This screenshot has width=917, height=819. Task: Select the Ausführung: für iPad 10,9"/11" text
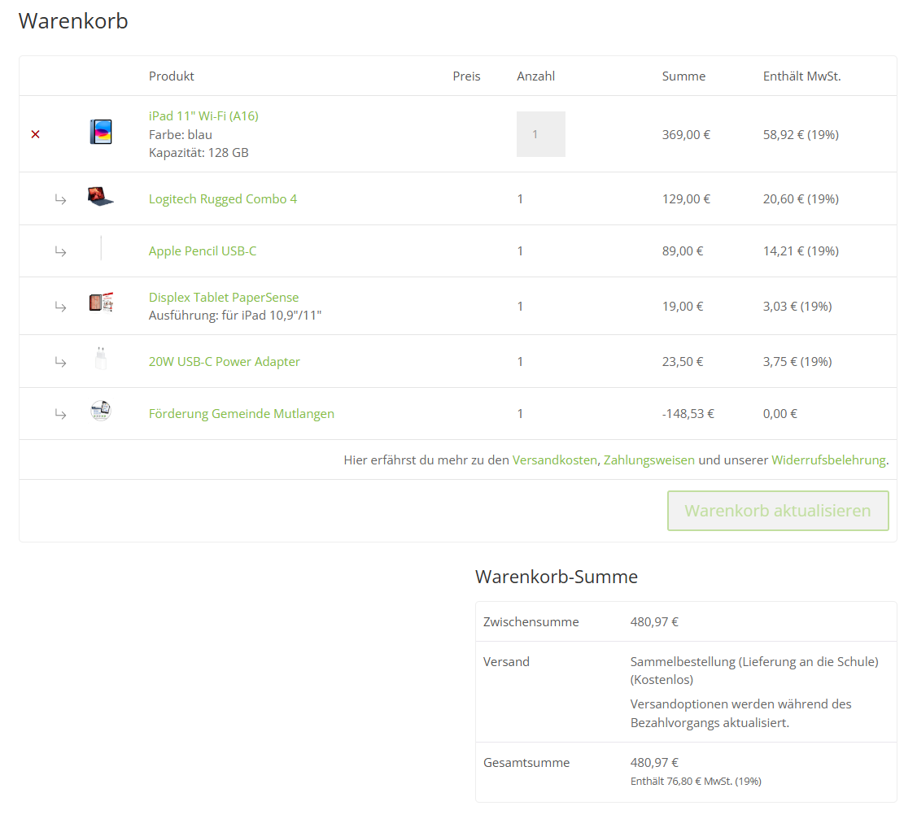235,315
